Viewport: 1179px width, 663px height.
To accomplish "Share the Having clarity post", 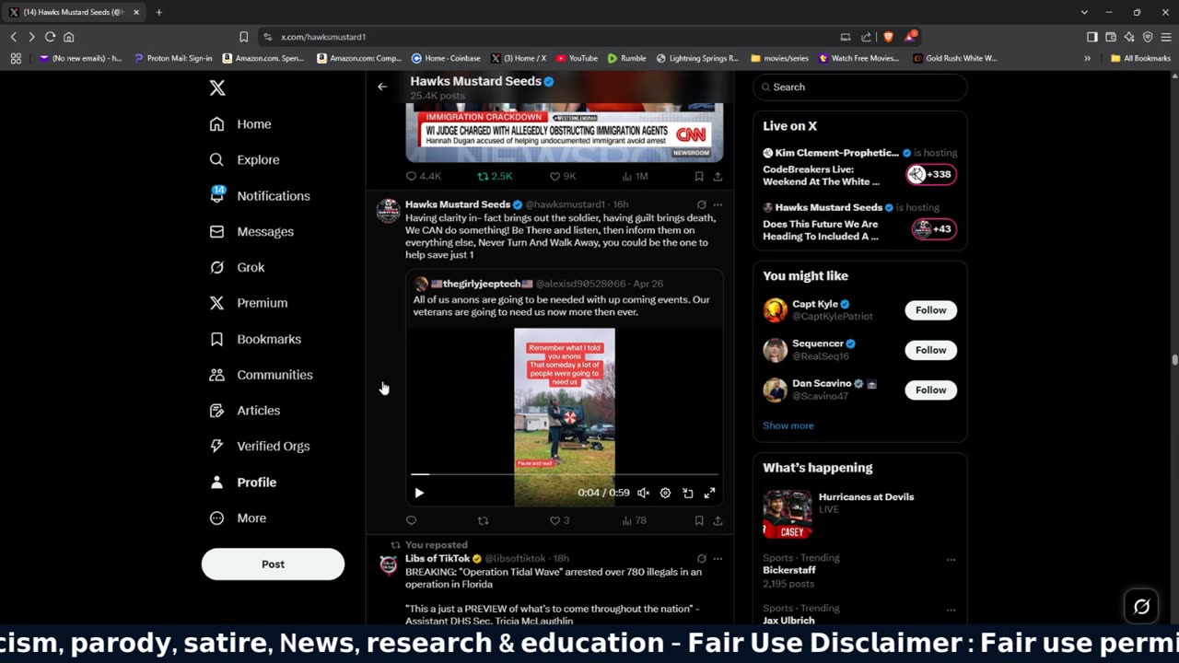I will pos(718,520).
